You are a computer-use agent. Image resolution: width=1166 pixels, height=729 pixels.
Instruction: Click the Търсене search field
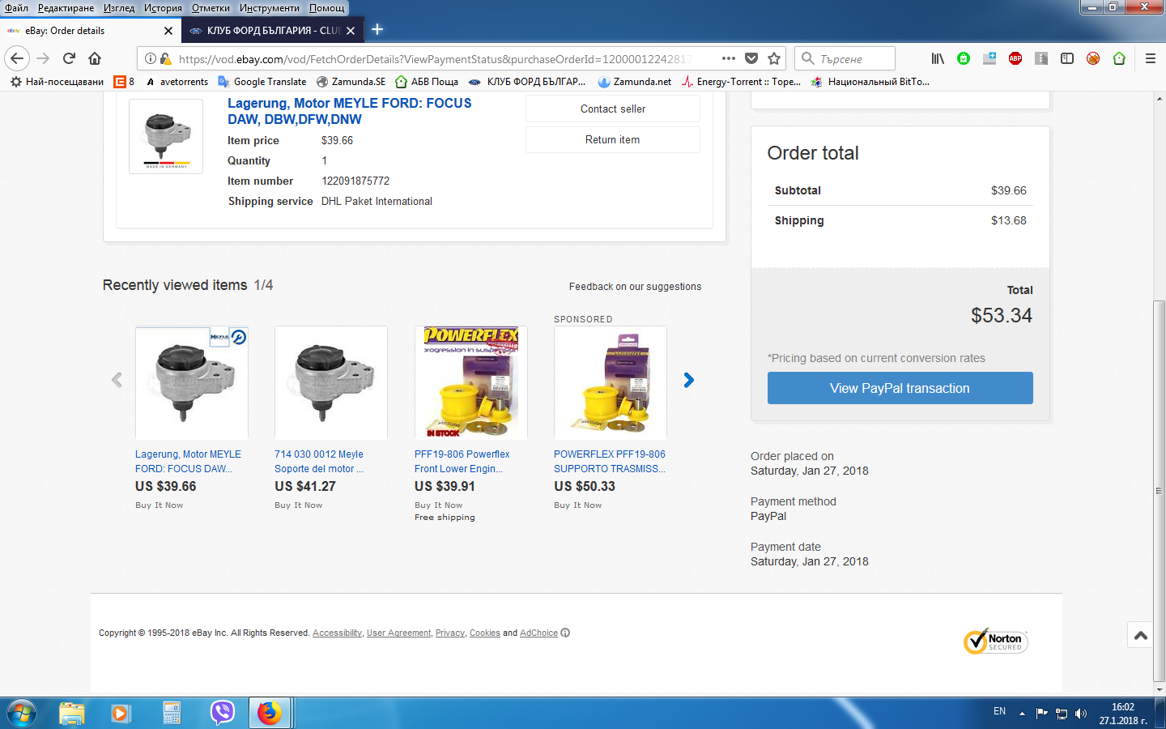click(845, 58)
